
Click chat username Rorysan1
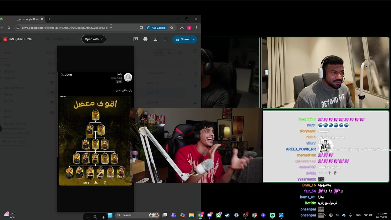click(x=308, y=131)
